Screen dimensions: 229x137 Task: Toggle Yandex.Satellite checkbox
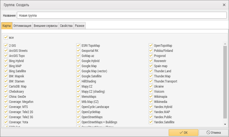[151, 122]
